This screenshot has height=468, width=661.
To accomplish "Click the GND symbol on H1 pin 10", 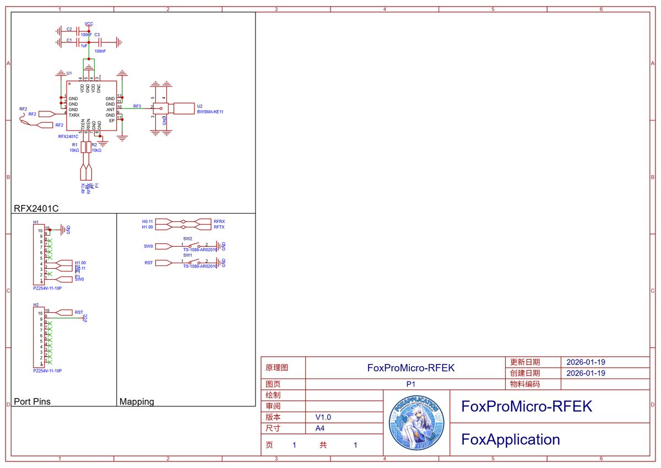I will coord(64,230).
